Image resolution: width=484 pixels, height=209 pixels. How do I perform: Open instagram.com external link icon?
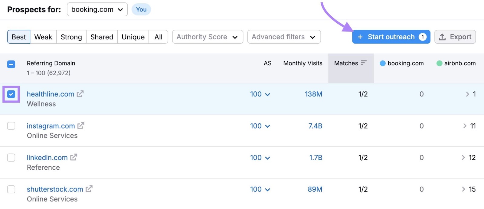81,126
